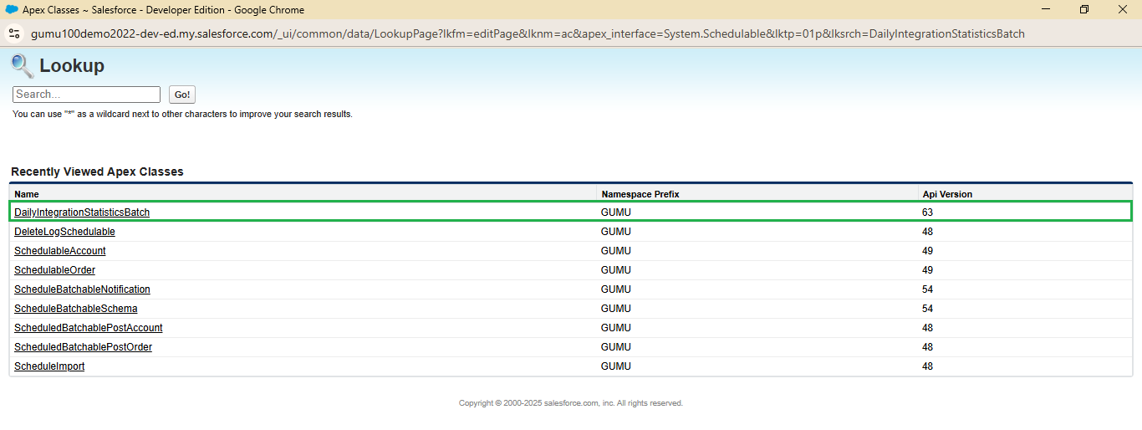1142x430 pixels.
Task: Select the ScheduleImport class link
Action: click(49, 366)
